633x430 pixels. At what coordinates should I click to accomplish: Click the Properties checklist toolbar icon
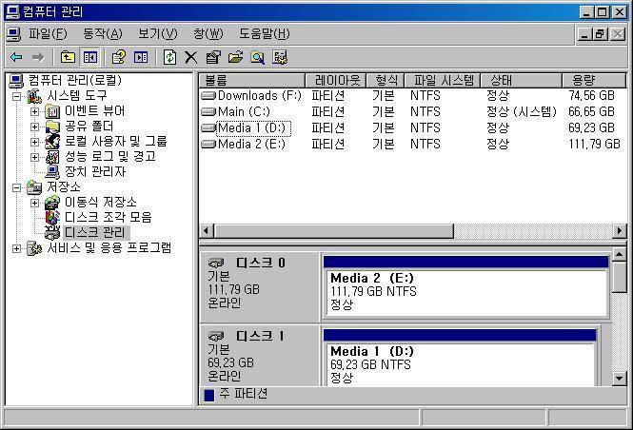click(x=213, y=57)
